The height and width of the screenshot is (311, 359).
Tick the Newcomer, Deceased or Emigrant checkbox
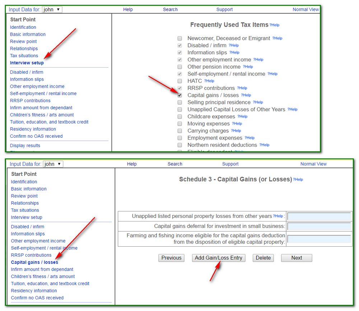tap(180, 38)
